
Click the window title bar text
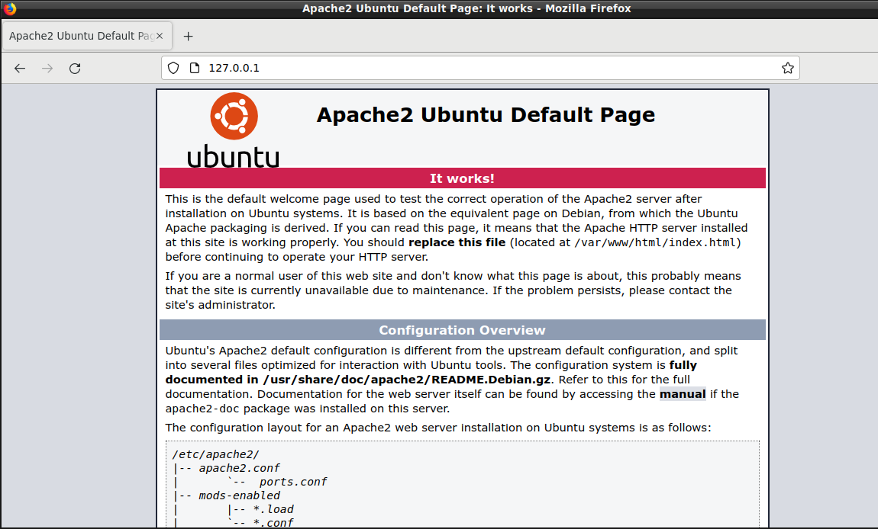(x=466, y=8)
